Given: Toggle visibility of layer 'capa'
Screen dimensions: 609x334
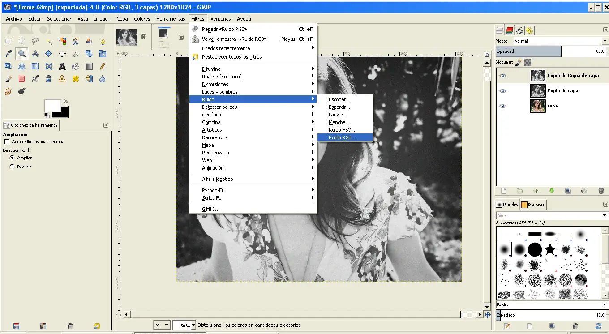Looking at the screenshot, I should 502,106.
